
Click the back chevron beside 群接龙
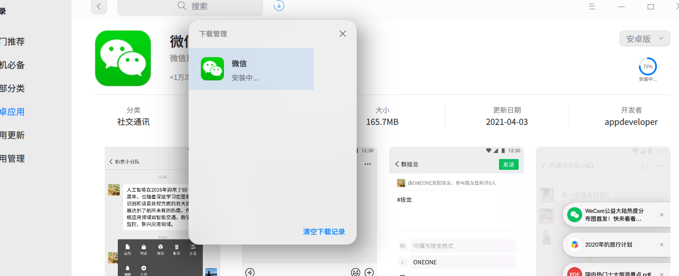(397, 164)
